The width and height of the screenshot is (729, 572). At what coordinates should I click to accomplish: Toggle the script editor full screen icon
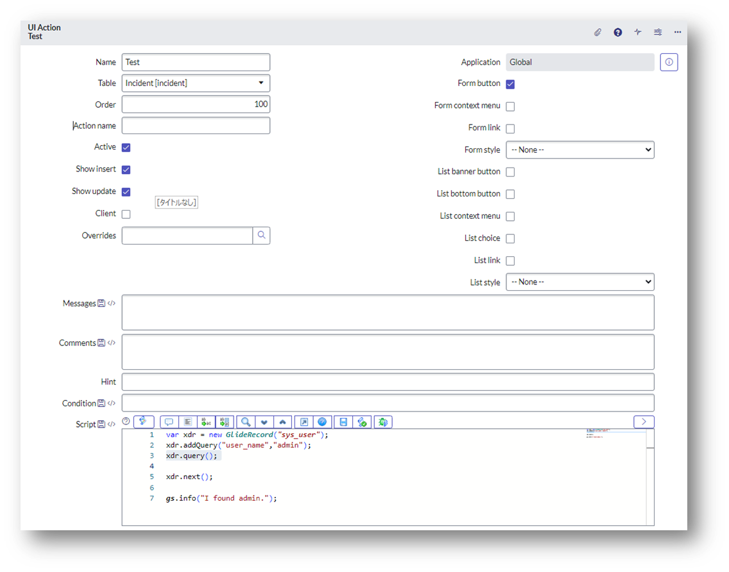coord(304,422)
